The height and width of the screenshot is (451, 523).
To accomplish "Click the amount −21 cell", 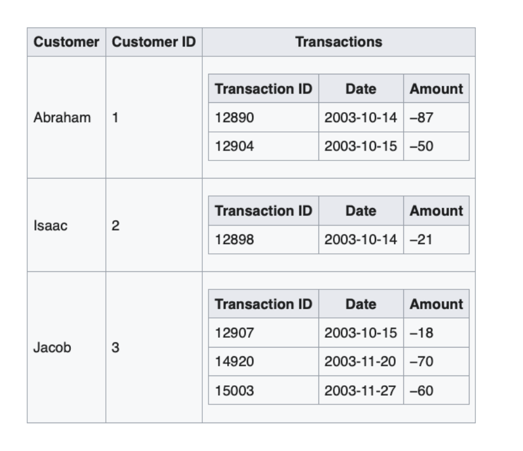I will 436,239.
